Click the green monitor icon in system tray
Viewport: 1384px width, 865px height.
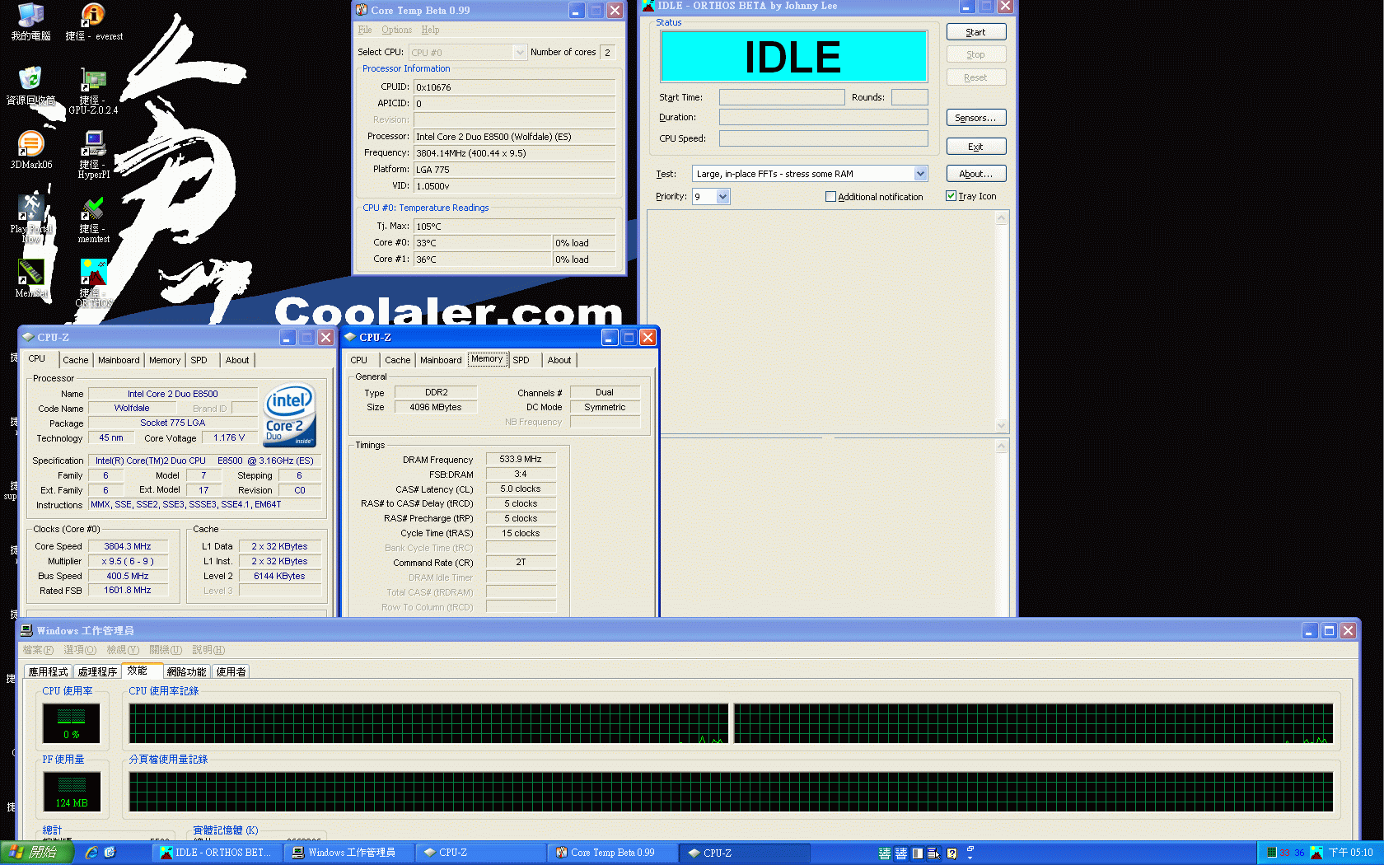pos(1271,853)
